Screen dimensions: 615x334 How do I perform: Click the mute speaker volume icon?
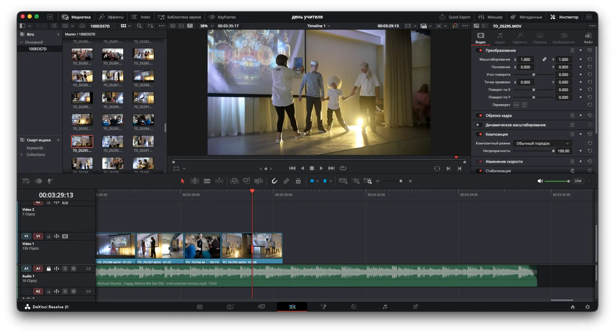click(x=540, y=181)
